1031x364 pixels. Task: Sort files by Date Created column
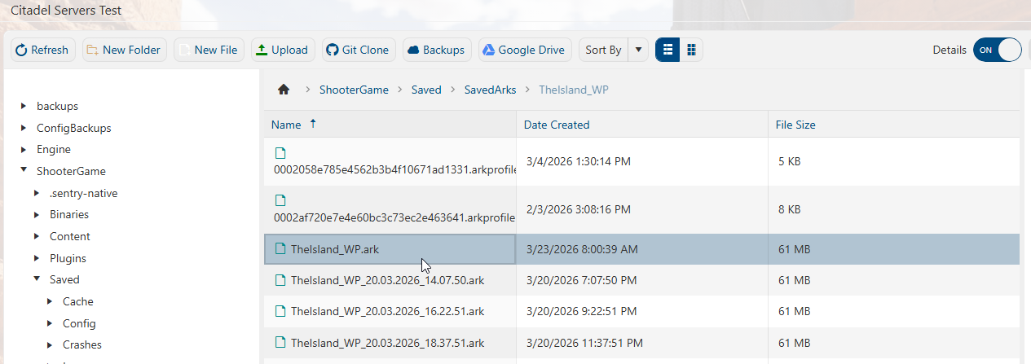[x=557, y=125]
